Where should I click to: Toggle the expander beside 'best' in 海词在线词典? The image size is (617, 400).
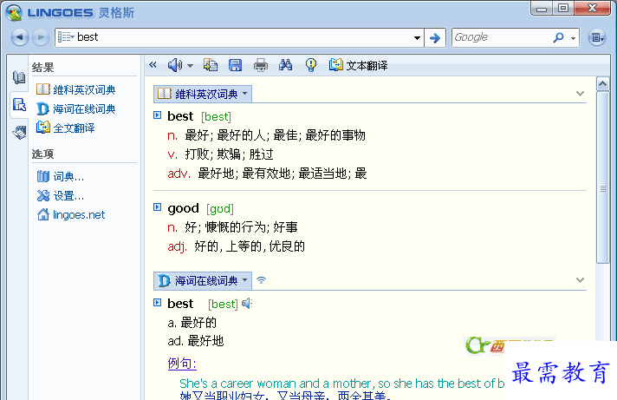158,303
